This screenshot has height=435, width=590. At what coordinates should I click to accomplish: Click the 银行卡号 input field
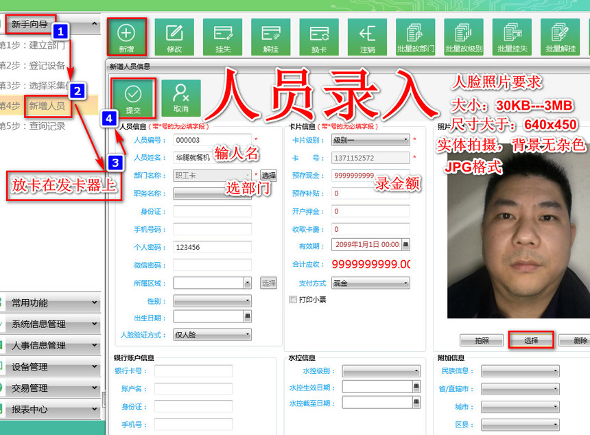(x=193, y=371)
